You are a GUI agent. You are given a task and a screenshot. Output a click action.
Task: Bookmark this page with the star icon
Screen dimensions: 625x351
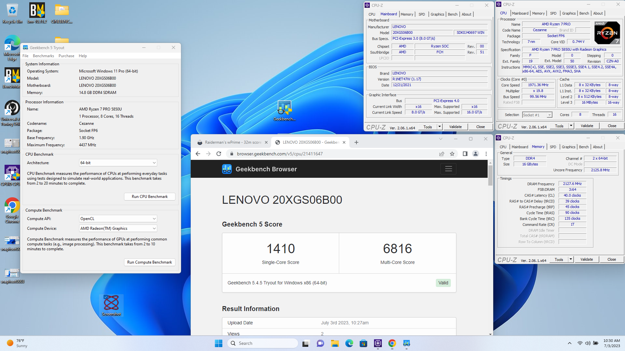tap(452, 154)
